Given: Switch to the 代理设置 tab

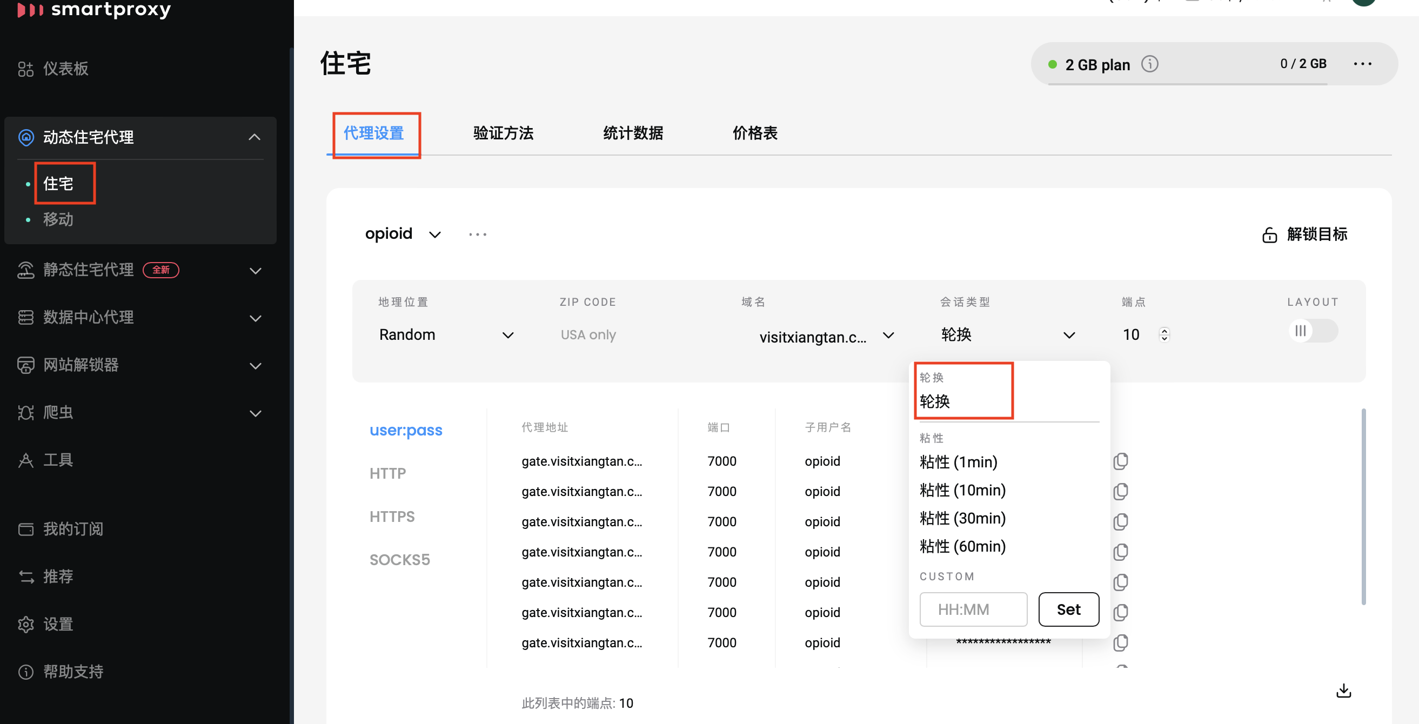Looking at the screenshot, I should (374, 133).
